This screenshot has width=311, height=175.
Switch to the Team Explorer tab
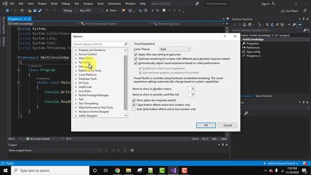tap(263, 96)
